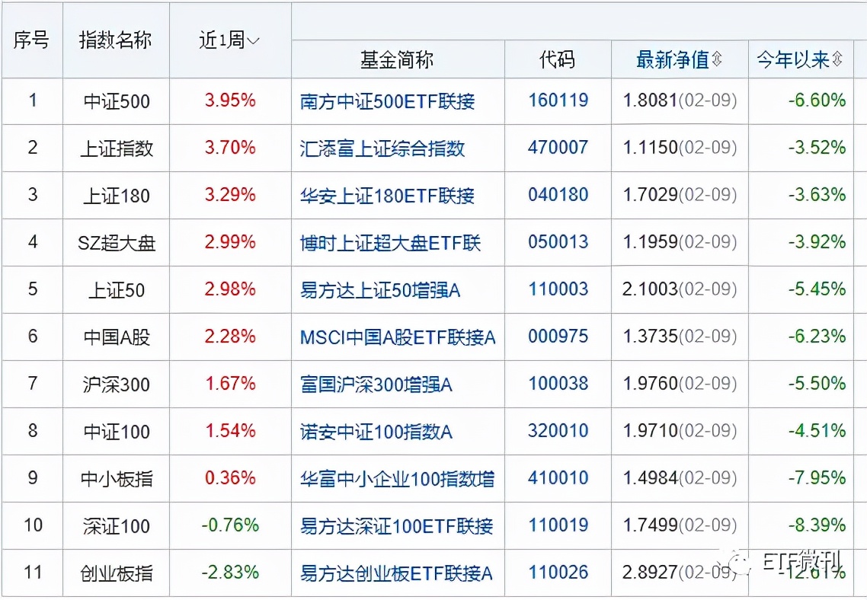Click weekly return 2.28%

230,337
